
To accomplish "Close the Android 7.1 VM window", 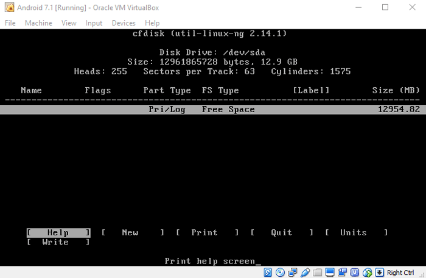I will click(x=413, y=7).
